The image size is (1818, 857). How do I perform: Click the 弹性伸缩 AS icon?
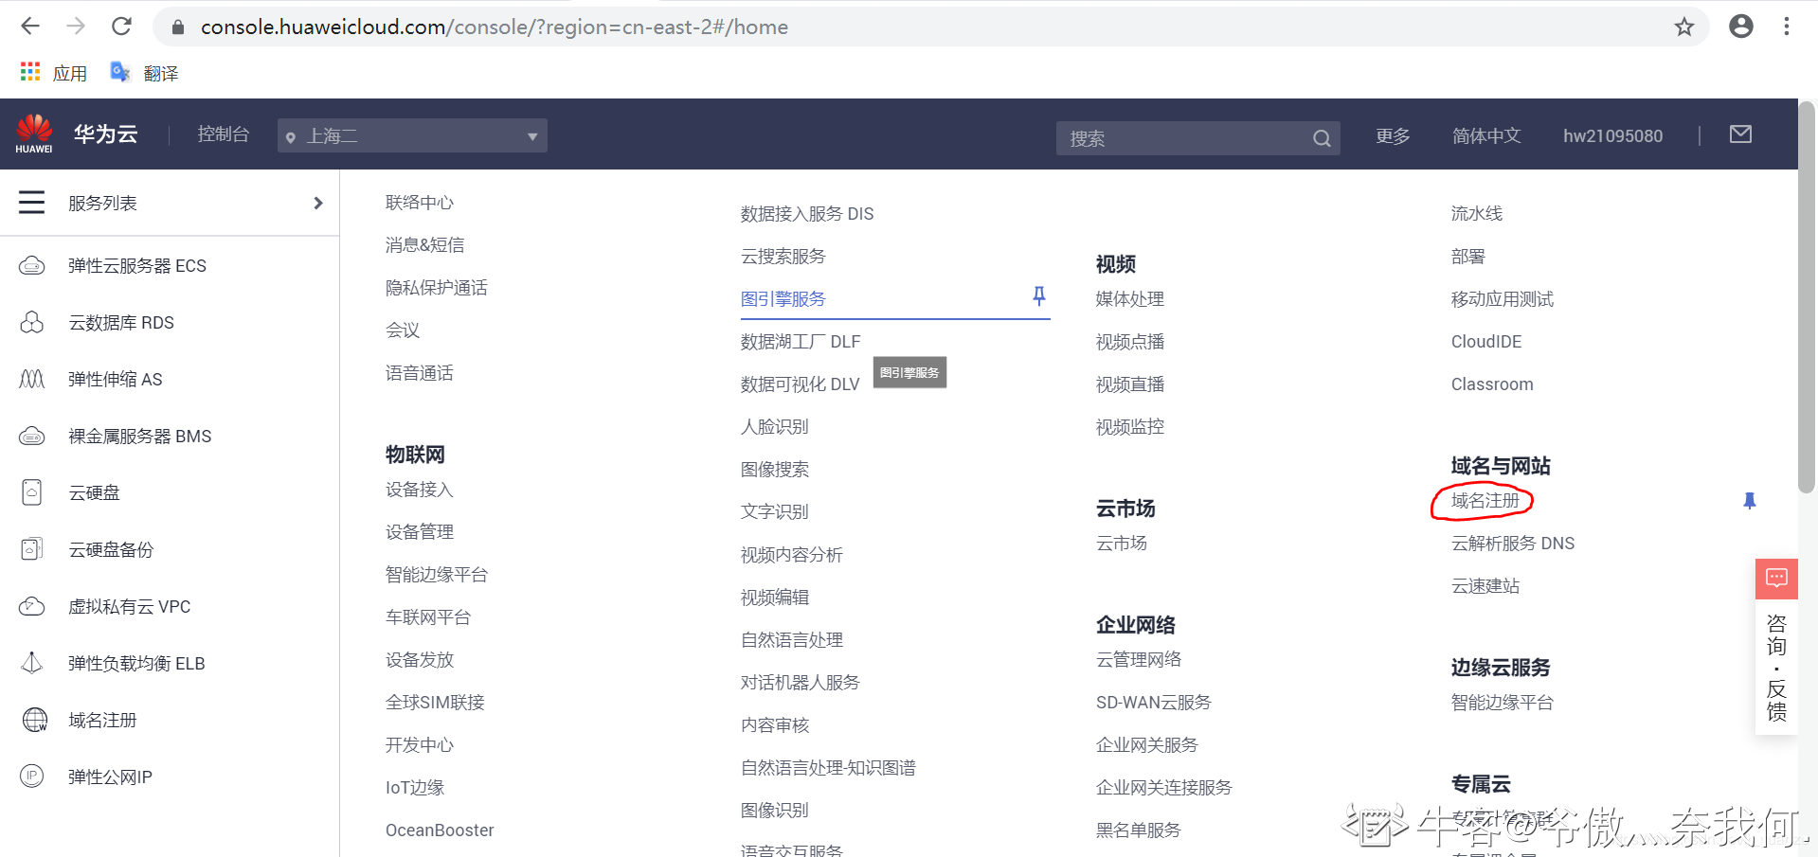click(x=32, y=380)
